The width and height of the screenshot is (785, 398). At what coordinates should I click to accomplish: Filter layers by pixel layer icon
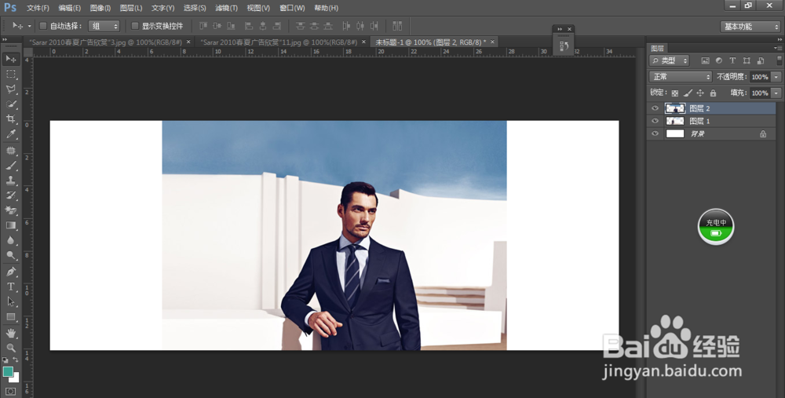(x=705, y=60)
